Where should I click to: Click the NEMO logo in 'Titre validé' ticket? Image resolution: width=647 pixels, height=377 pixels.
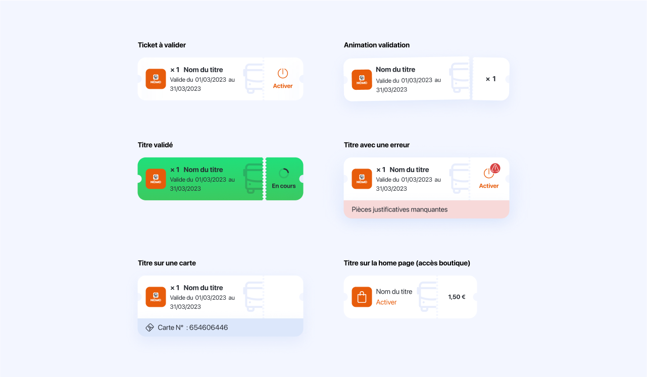pos(156,179)
